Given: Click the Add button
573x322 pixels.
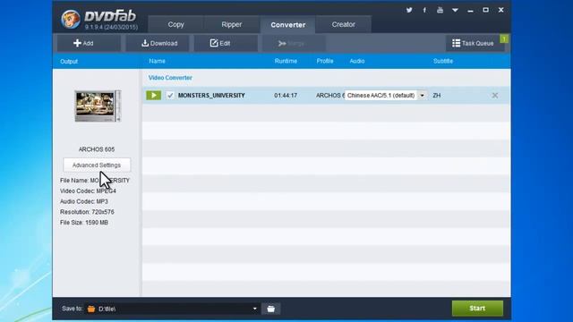Looking at the screenshot, I should 89,43.
